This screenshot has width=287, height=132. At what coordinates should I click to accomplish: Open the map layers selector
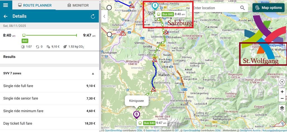(282, 109)
